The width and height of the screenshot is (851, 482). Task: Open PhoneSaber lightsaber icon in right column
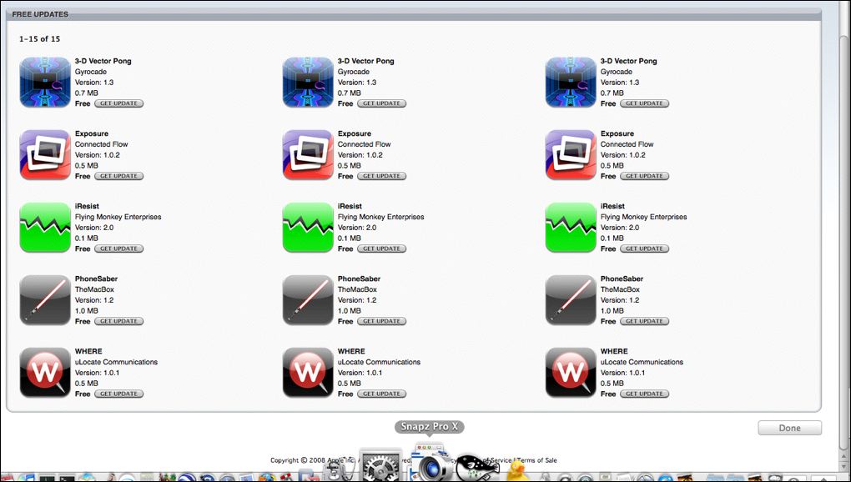571,300
